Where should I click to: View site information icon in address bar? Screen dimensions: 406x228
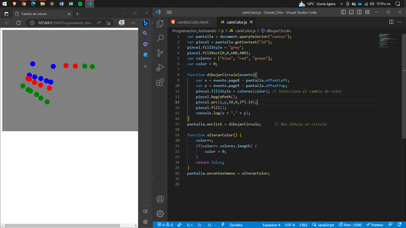[x=32, y=23]
